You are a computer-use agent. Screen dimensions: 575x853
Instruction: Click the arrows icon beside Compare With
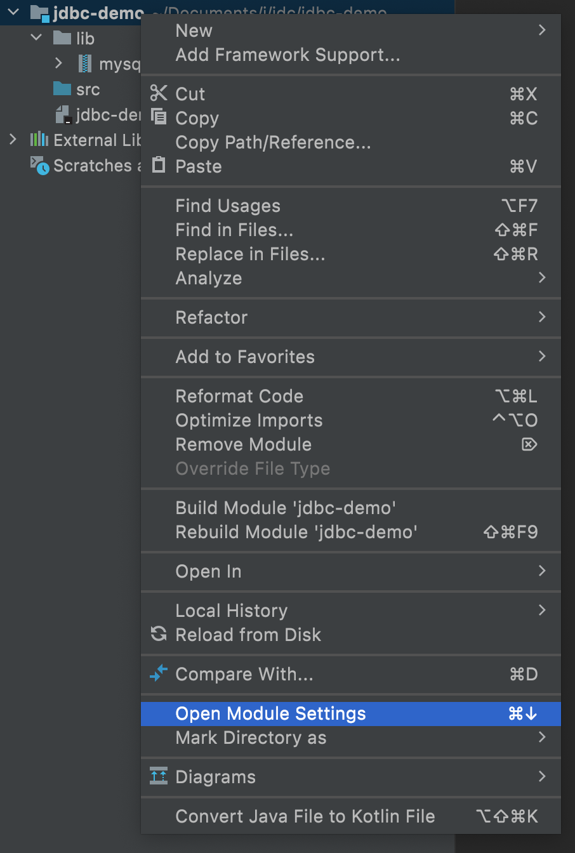158,674
